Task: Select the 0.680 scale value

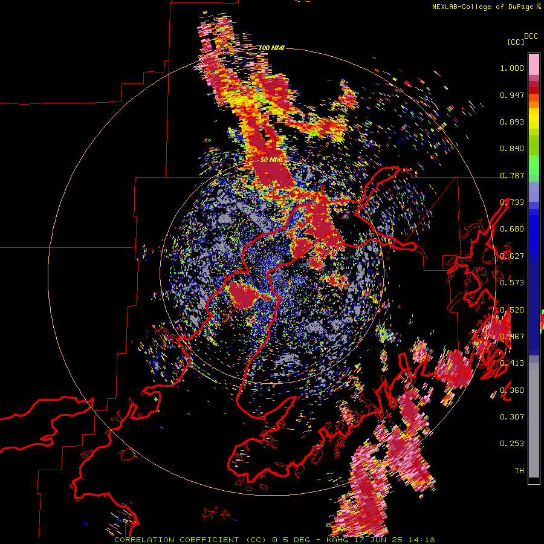Action: [x=512, y=229]
